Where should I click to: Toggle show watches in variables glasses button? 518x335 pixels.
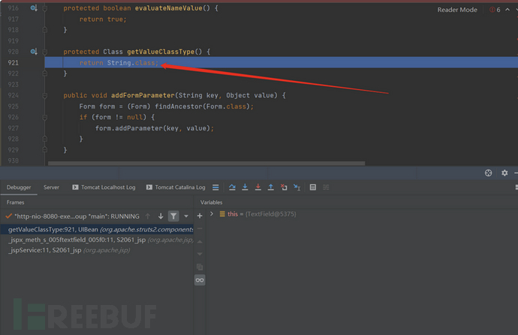[x=200, y=280]
